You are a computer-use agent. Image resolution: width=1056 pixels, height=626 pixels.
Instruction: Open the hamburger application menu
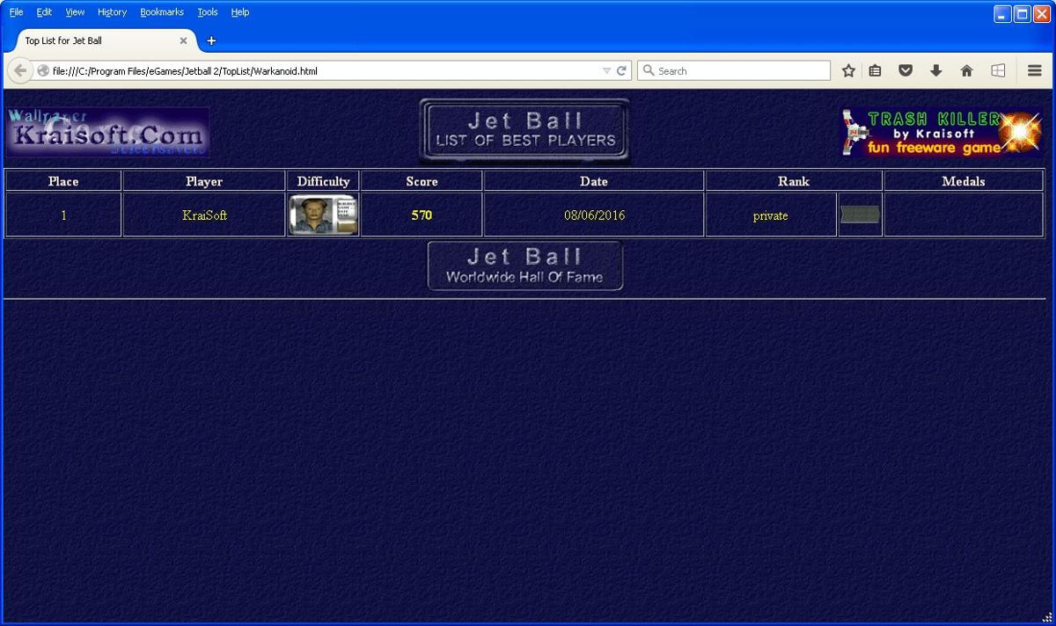pos(1035,70)
